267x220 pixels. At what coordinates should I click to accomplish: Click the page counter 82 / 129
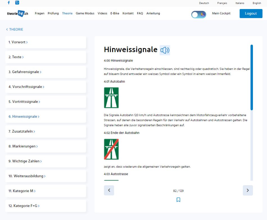point(178,191)
